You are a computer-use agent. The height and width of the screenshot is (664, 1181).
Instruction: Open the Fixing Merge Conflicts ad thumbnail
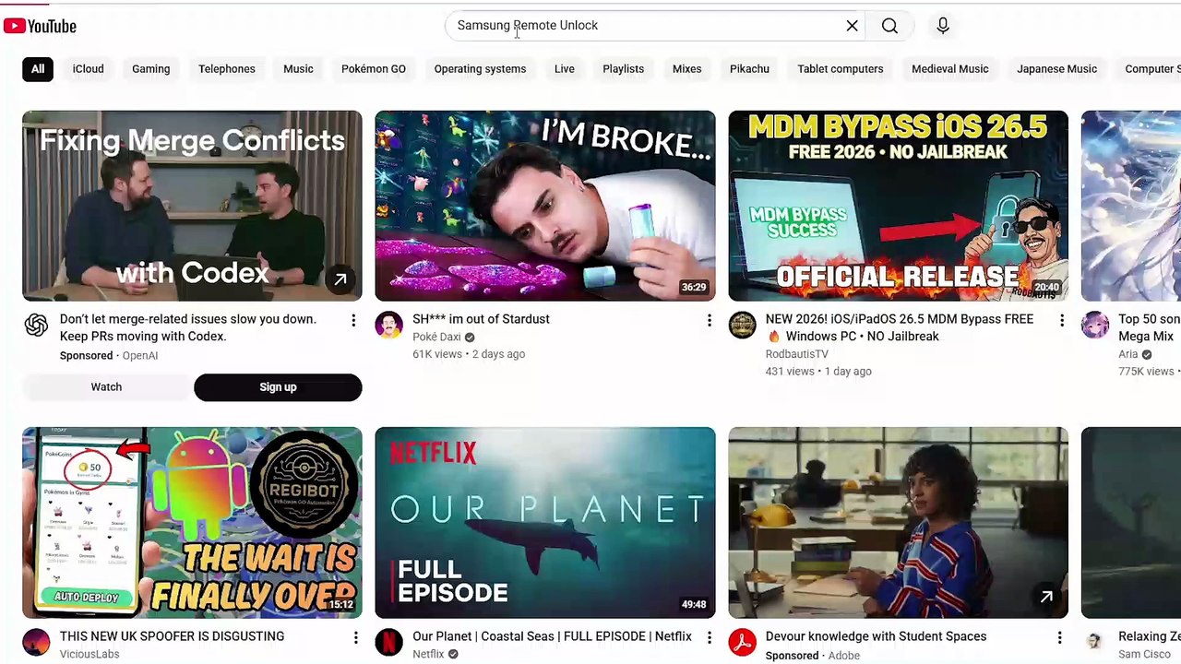pyautogui.click(x=192, y=206)
